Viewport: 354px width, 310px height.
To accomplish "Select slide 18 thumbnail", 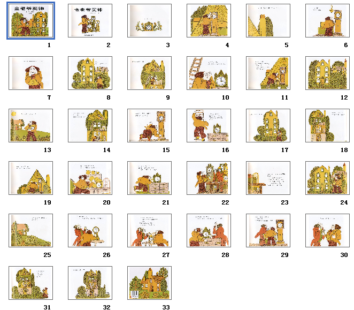I will (x=328, y=125).
